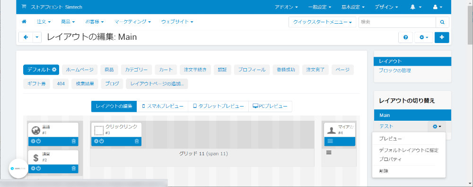
Task: Open the gear tools menu near title
Action: click(424, 37)
